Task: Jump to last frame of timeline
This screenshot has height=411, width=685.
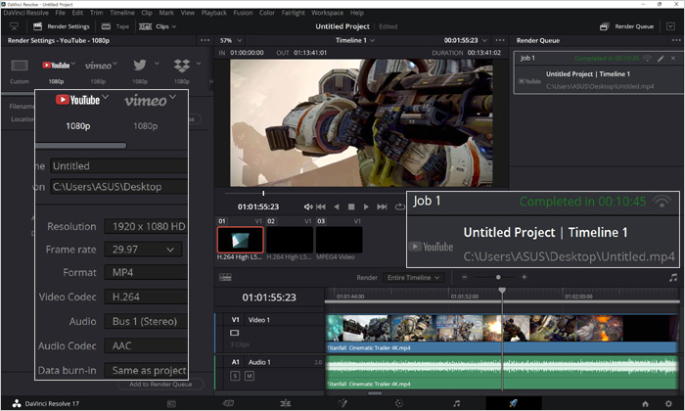Action: 382,206
